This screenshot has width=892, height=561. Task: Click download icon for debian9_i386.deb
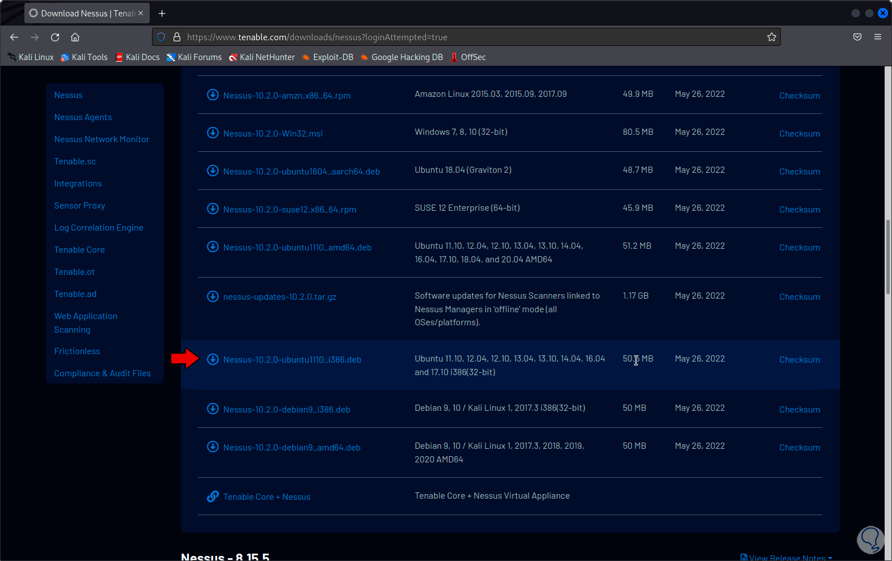pyautogui.click(x=213, y=409)
